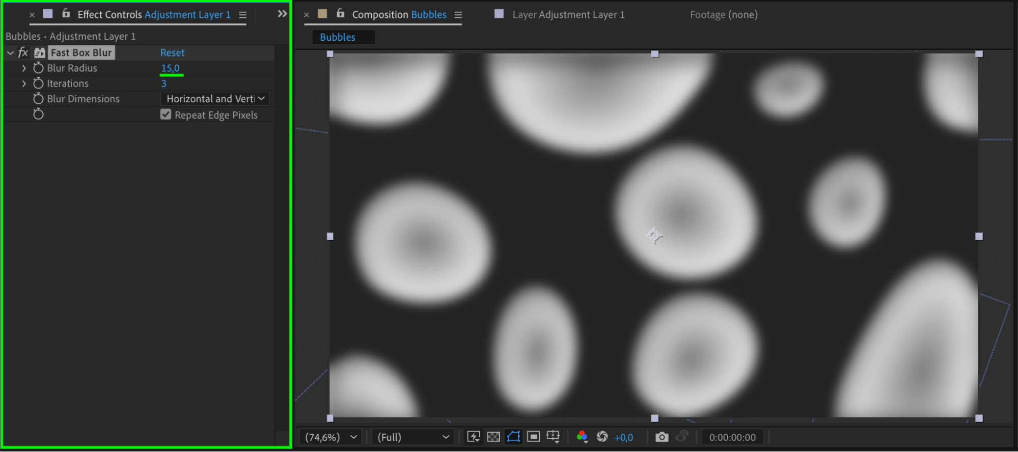
Task: Collapse the Fast Box Blur effect
Action: (x=10, y=52)
